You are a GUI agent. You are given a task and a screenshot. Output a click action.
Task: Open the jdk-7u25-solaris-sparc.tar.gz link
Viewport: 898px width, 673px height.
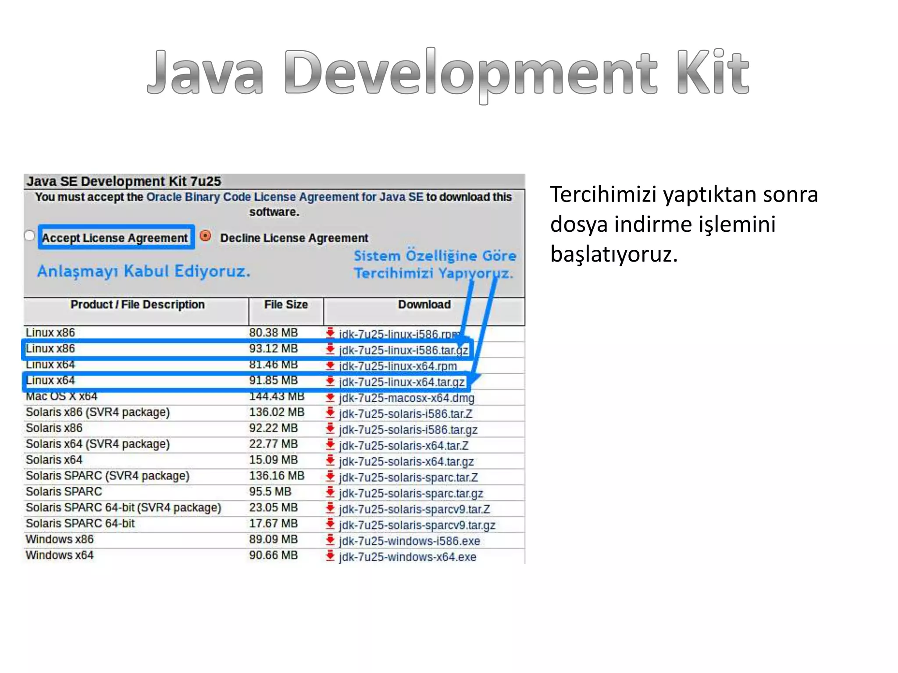(x=411, y=493)
